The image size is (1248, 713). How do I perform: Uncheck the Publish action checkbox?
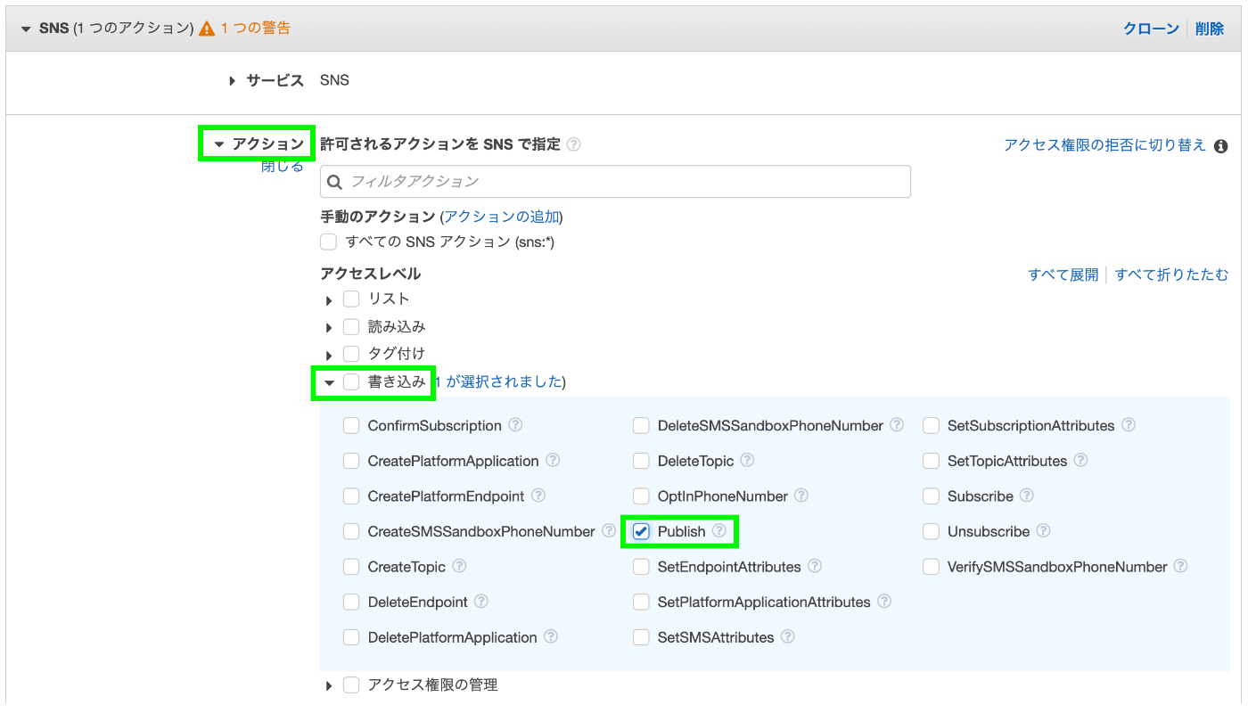tap(641, 531)
